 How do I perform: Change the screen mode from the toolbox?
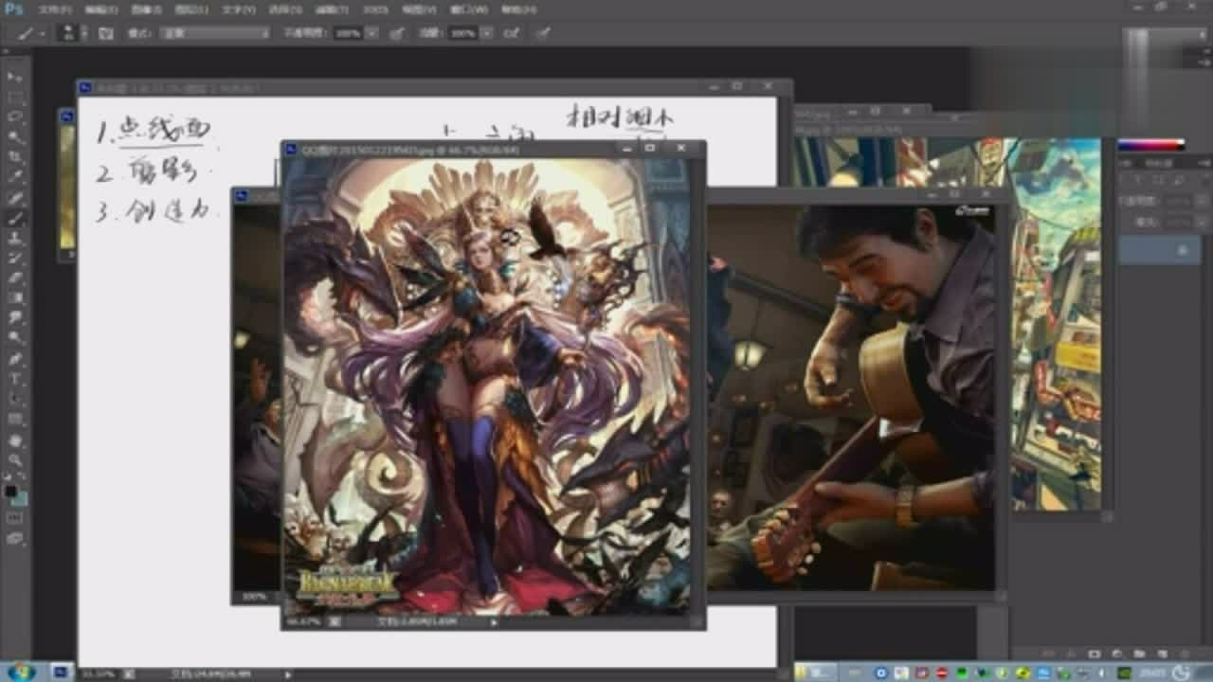coord(15,538)
